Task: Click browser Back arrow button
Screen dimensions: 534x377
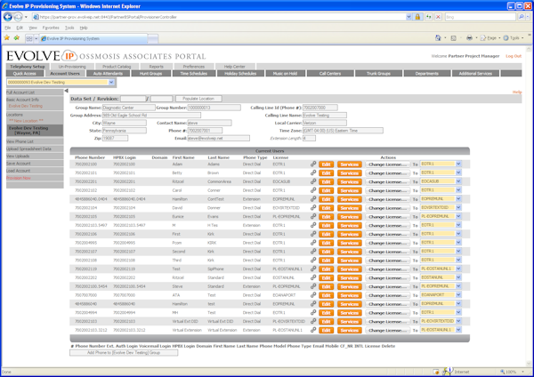Action: point(7,17)
